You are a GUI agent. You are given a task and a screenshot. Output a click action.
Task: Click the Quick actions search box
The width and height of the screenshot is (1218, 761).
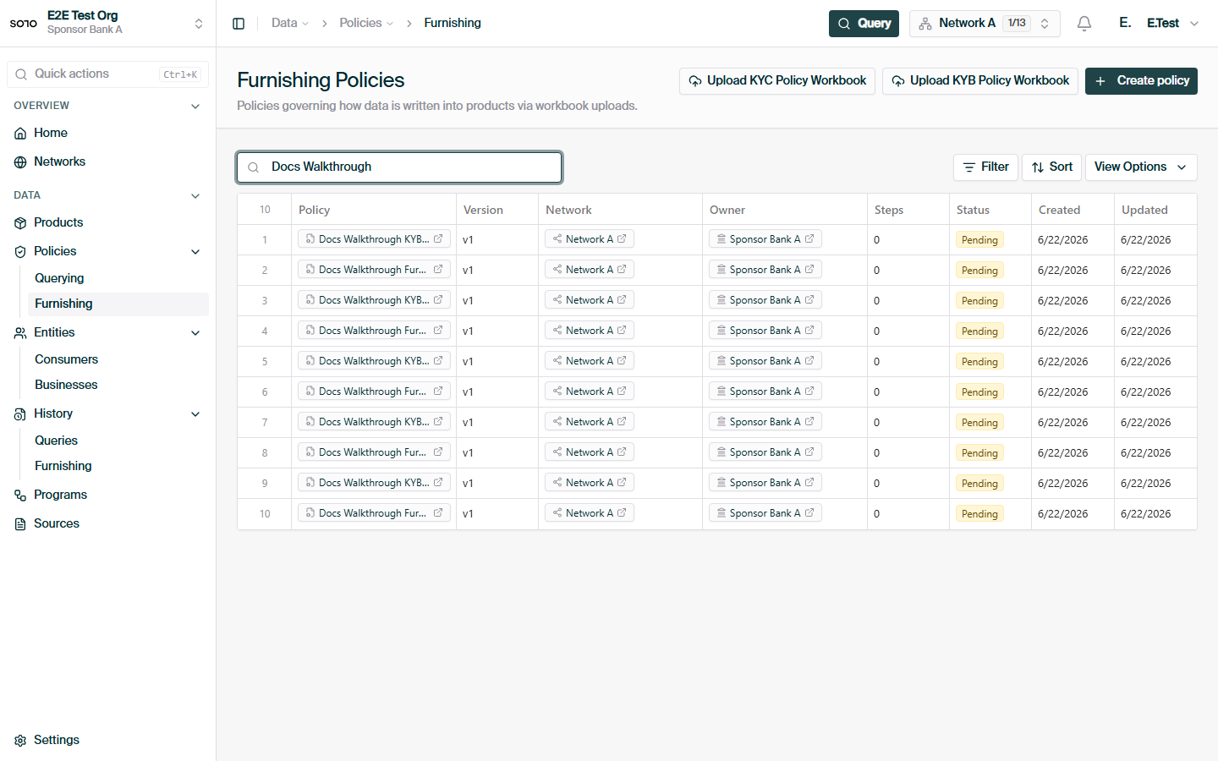[107, 74]
